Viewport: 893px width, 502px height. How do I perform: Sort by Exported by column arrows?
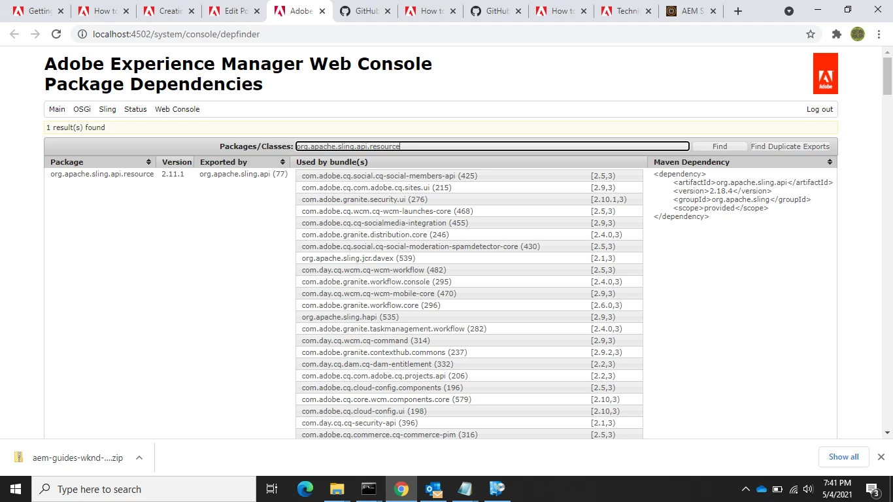click(283, 162)
